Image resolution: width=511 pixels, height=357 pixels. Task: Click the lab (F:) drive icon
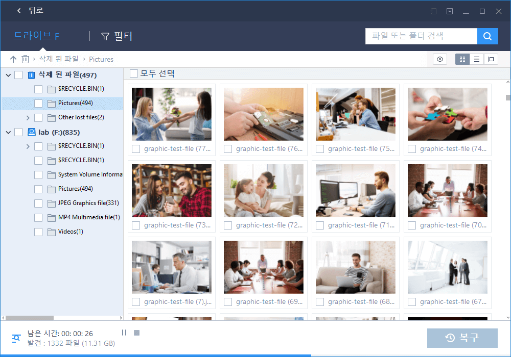pos(31,132)
